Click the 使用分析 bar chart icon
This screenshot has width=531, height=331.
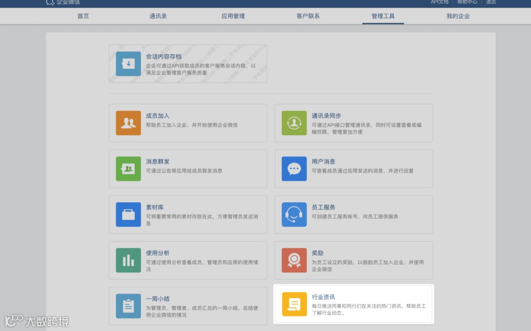click(x=128, y=260)
